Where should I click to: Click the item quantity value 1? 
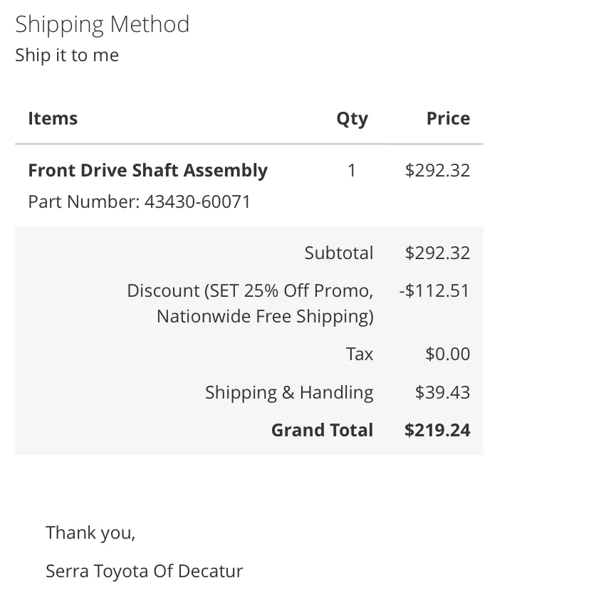352,170
